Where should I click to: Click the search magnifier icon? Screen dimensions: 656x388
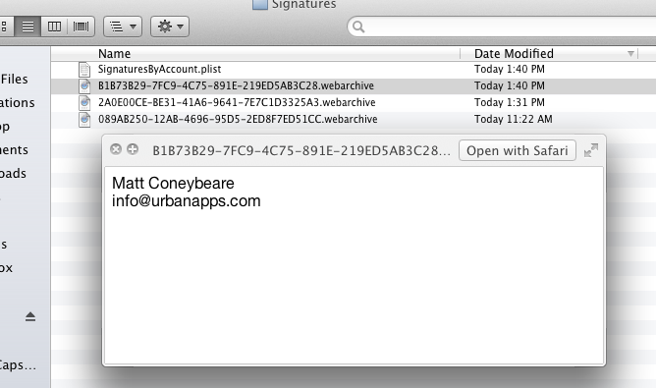[358, 27]
